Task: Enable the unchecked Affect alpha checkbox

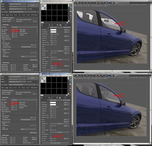Action: 51,63
